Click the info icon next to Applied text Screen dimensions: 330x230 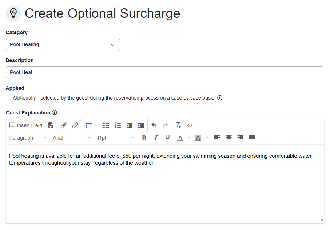(220, 98)
